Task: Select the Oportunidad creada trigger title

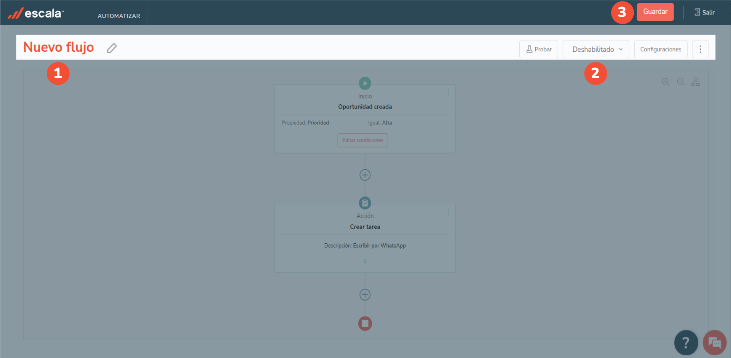Action: [365, 107]
